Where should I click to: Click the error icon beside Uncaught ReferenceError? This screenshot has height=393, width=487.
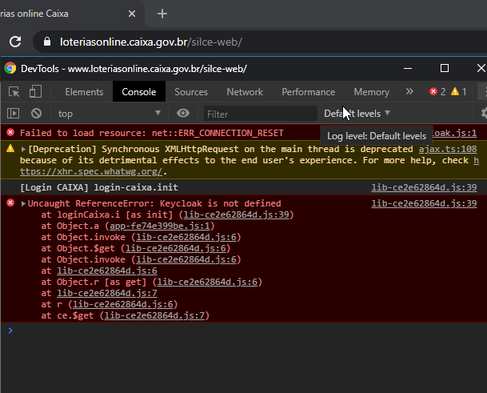tap(10, 203)
